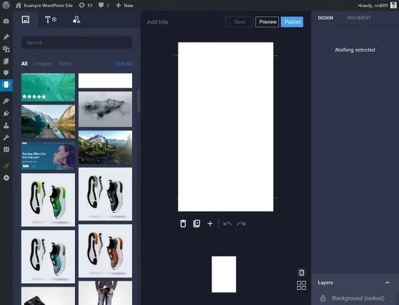The width and height of the screenshot is (399, 305).
Task: Focus the media Search field
Action: click(77, 43)
